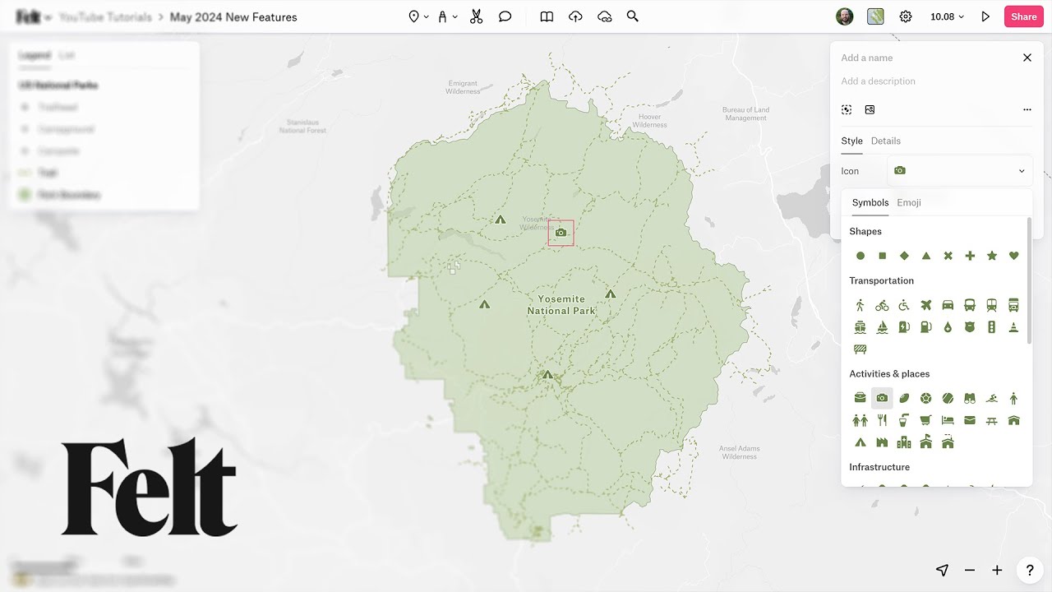Choose the diamond shape symbol
This screenshot has width=1052, height=592.
coord(904,257)
